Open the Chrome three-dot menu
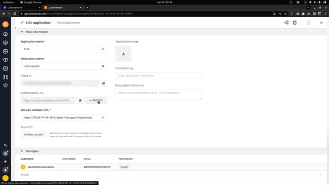The height and width of the screenshot is (185, 329). 325,14
